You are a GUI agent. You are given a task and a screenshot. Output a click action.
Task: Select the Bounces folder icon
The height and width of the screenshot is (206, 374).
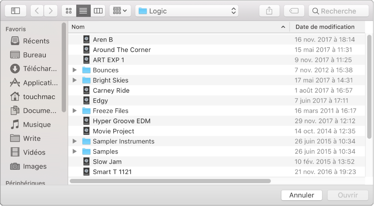[86, 70]
